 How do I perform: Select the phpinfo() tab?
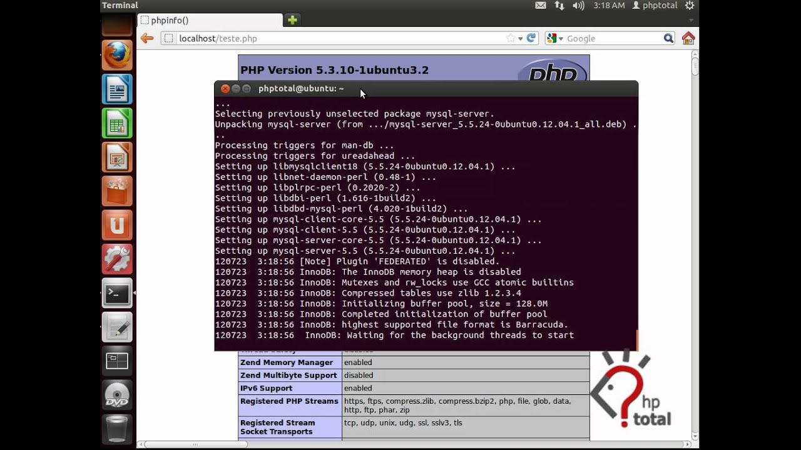pyautogui.click(x=210, y=20)
